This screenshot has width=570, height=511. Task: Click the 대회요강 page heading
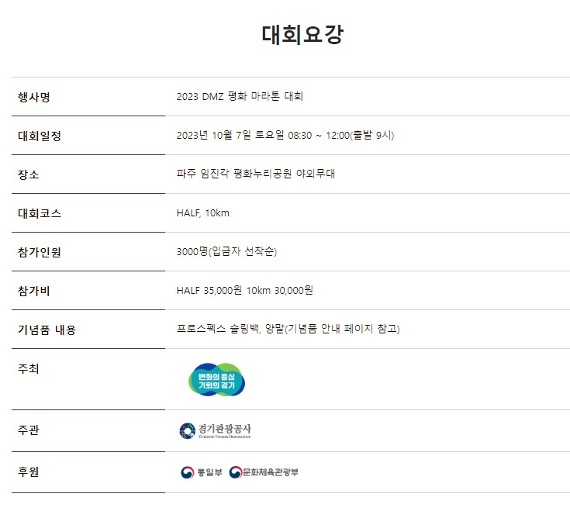pyautogui.click(x=302, y=35)
